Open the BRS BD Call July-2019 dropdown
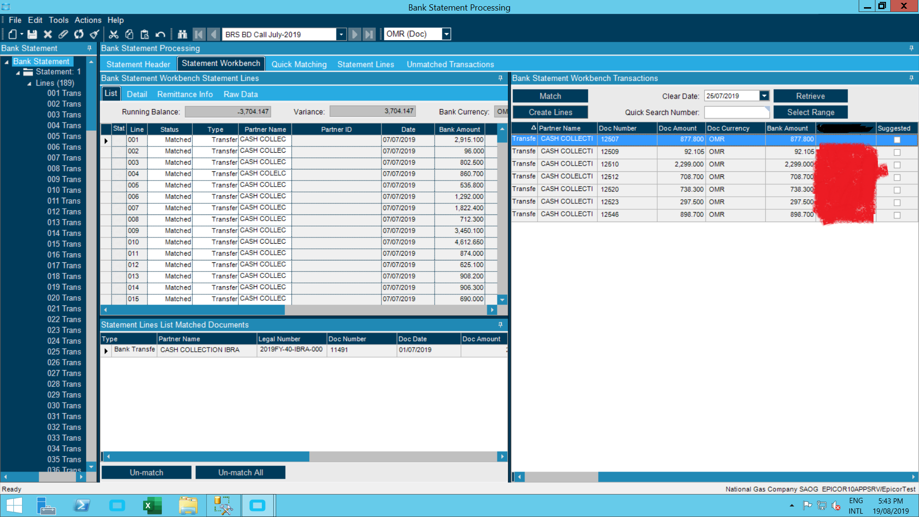The image size is (919, 517). pos(341,34)
